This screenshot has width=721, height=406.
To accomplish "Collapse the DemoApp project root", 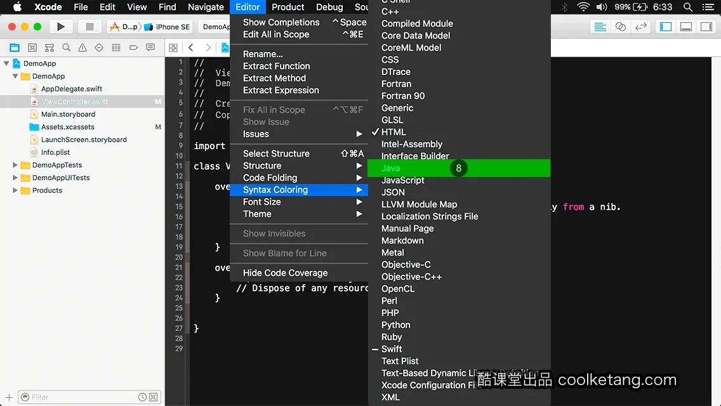I will 6,63.
